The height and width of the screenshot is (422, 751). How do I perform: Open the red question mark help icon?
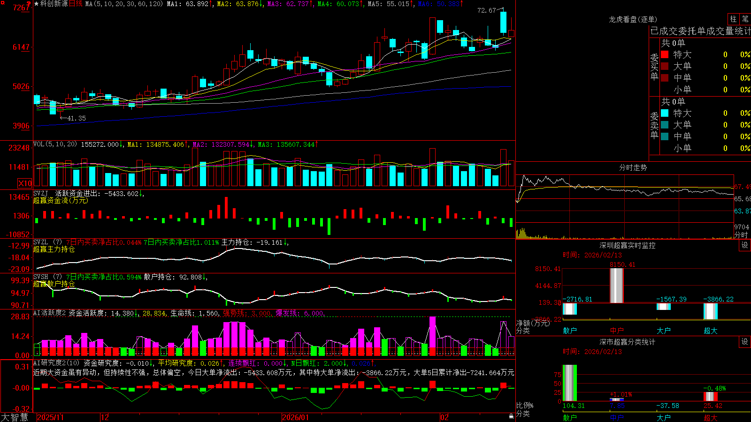pyautogui.click(x=29, y=3)
